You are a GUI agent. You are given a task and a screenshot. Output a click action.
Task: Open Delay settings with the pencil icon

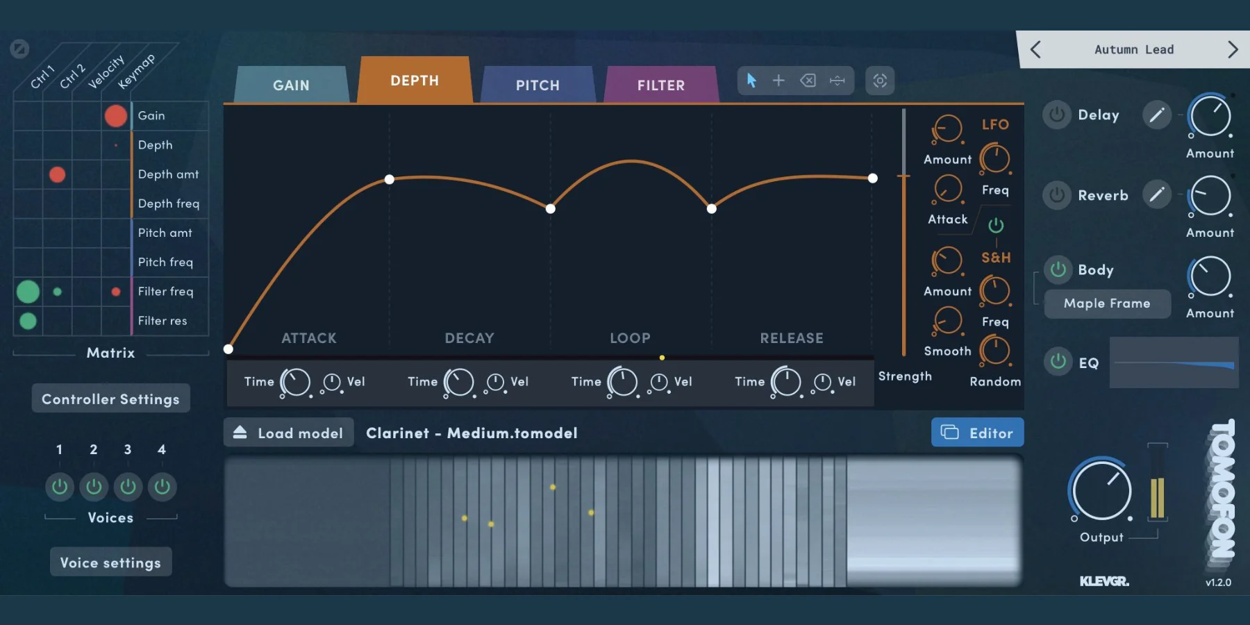[1156, 115]
